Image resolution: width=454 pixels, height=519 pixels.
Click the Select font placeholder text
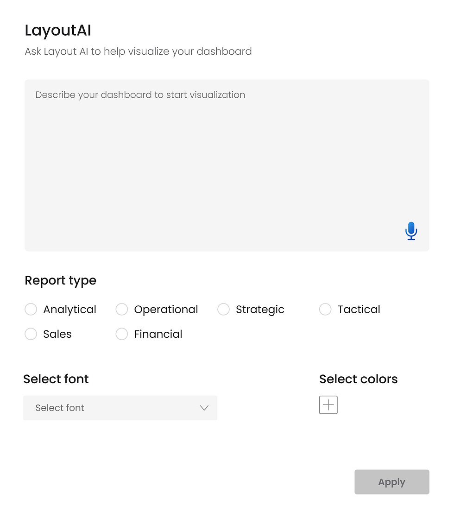pyautogui.click(x=60, y=408)
